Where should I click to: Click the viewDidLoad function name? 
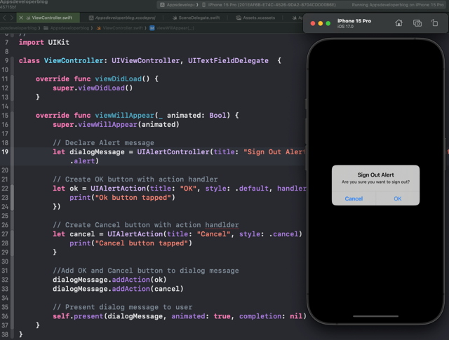pos(119,79)
